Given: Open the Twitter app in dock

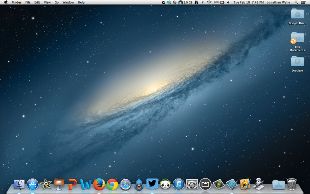Looking at the screenshot, I should click(152, 184).
